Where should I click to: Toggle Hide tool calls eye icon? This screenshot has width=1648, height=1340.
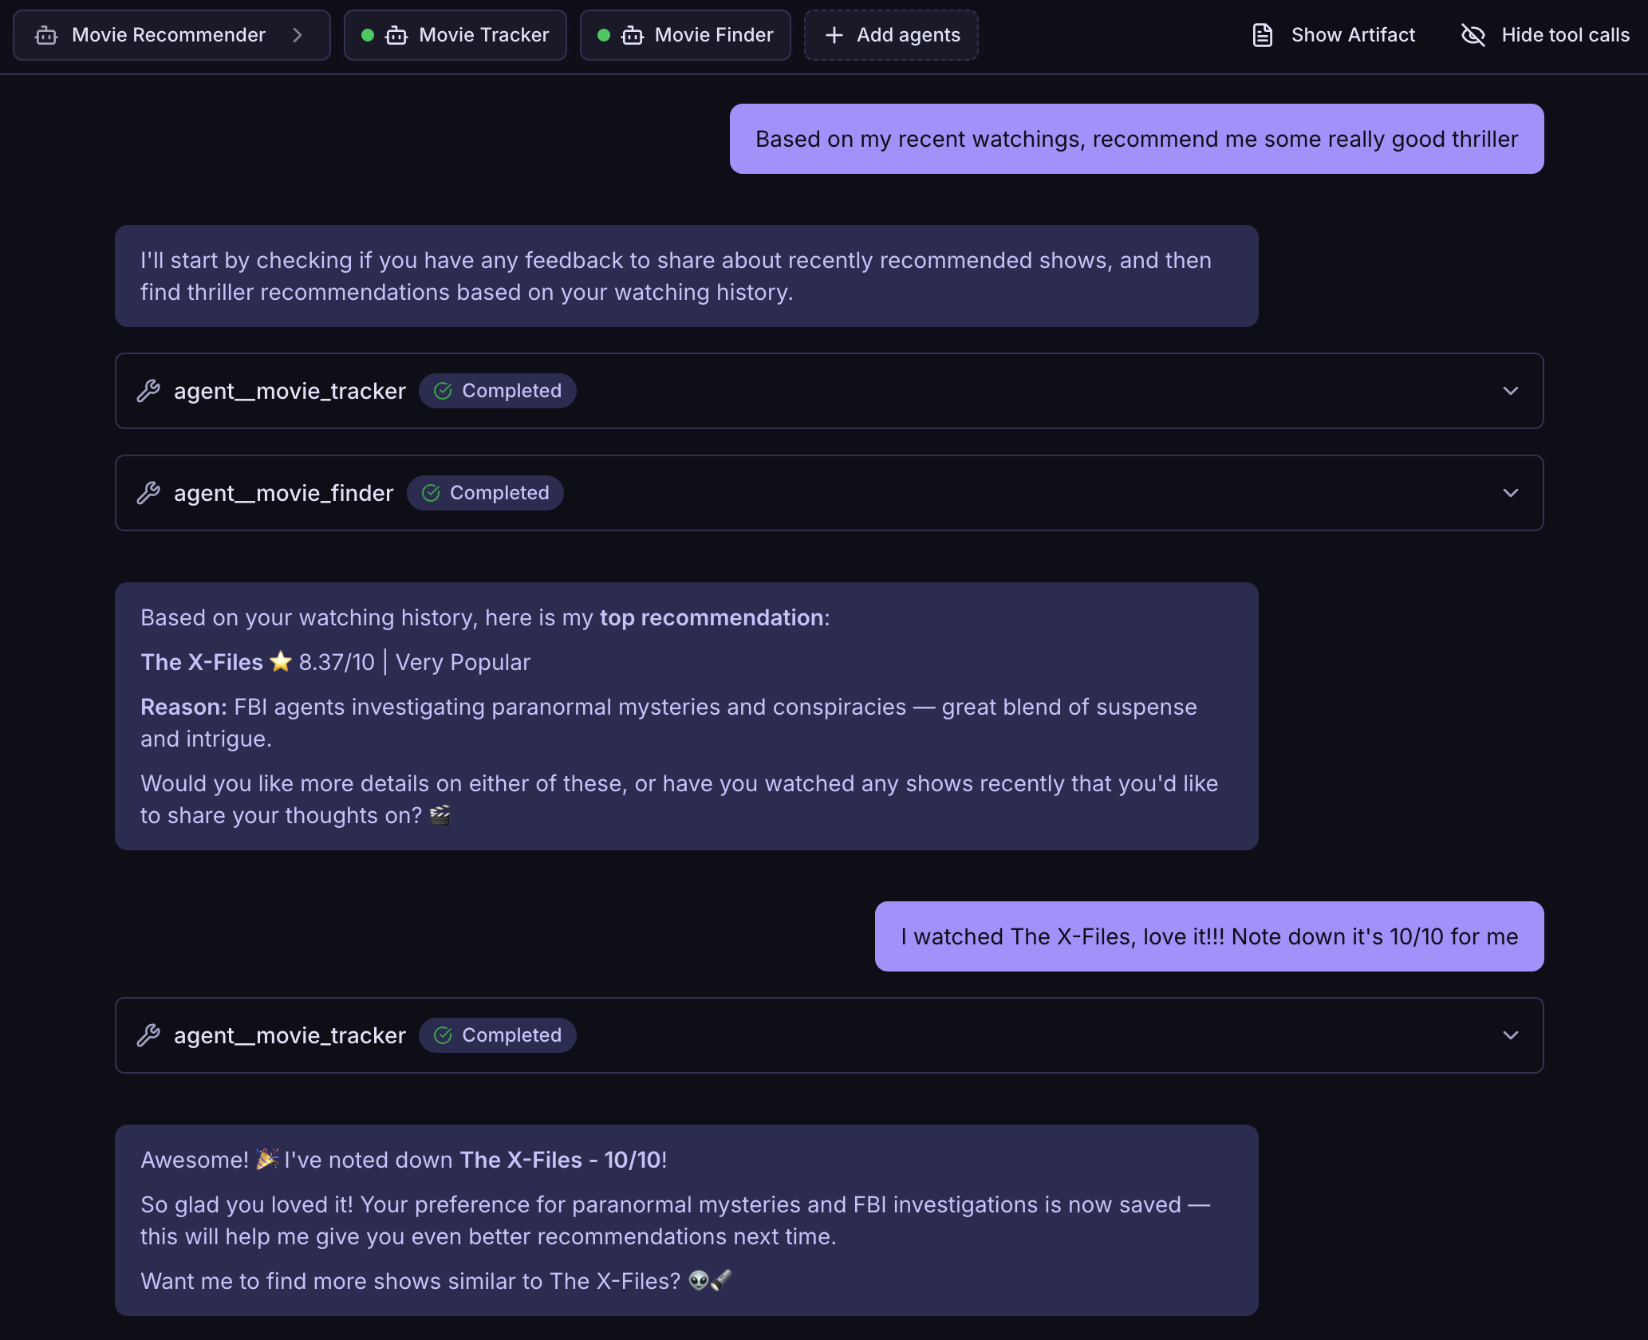[1473, 35]
